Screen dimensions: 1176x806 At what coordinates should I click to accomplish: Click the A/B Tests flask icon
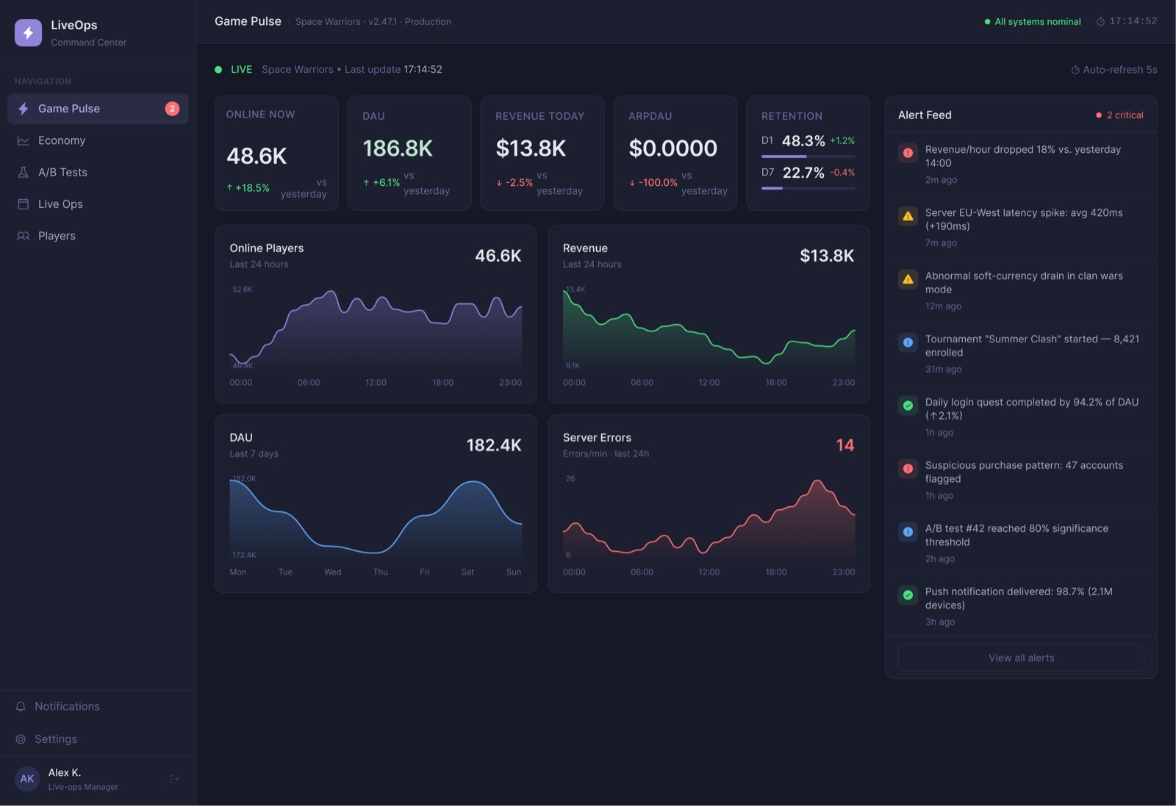pyautogui.click(x=24, y=172)
